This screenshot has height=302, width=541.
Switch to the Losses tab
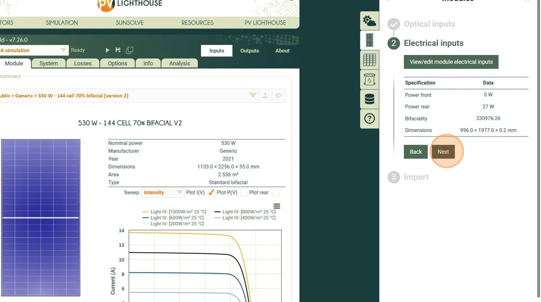(83, 63)
